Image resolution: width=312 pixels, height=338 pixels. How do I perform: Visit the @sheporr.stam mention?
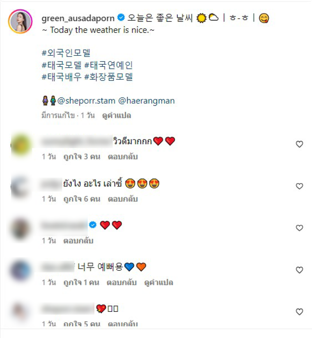point(86,101)
